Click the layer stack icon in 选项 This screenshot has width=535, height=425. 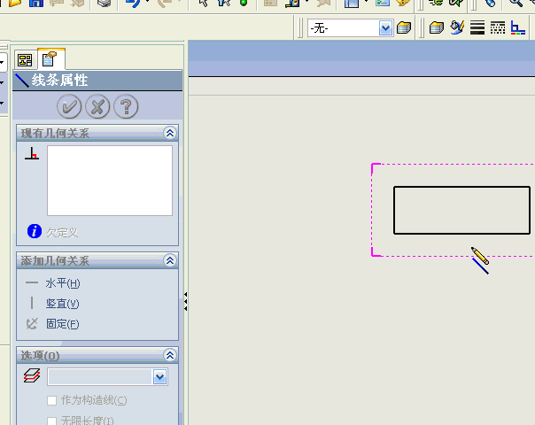(x=32, y=375)
